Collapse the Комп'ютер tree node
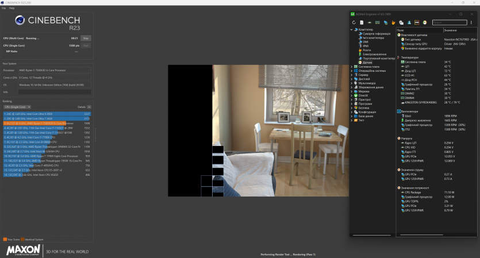 click(x=352, y=30)
